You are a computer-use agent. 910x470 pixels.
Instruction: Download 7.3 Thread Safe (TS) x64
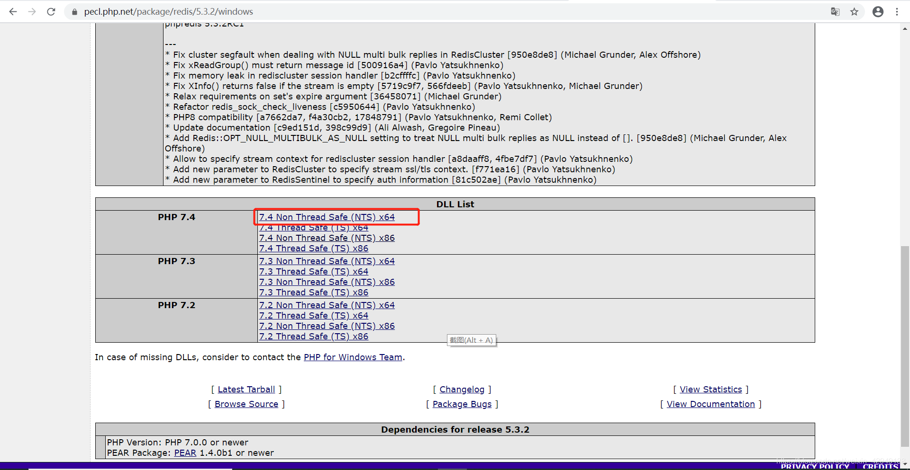(x=314, y=271)
